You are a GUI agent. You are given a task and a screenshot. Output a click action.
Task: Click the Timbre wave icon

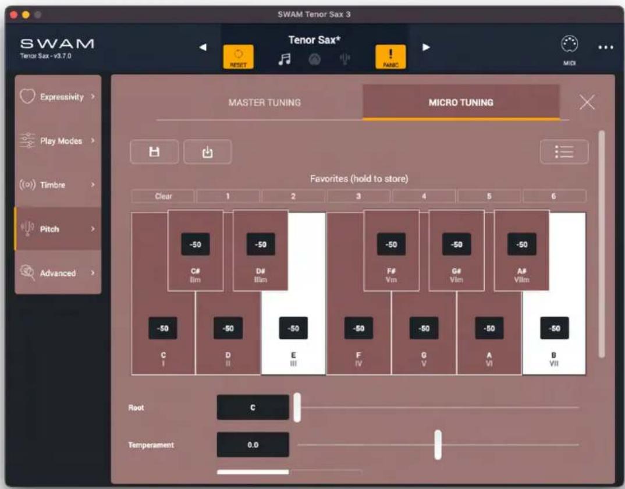point(27,185)
